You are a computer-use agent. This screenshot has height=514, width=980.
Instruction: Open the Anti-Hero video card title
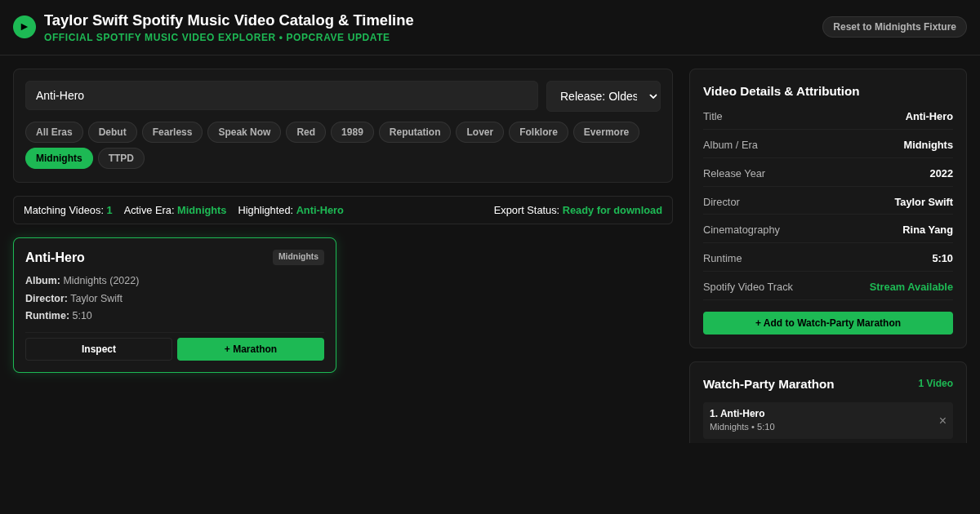pyautogui.click(x=55, y=258)
